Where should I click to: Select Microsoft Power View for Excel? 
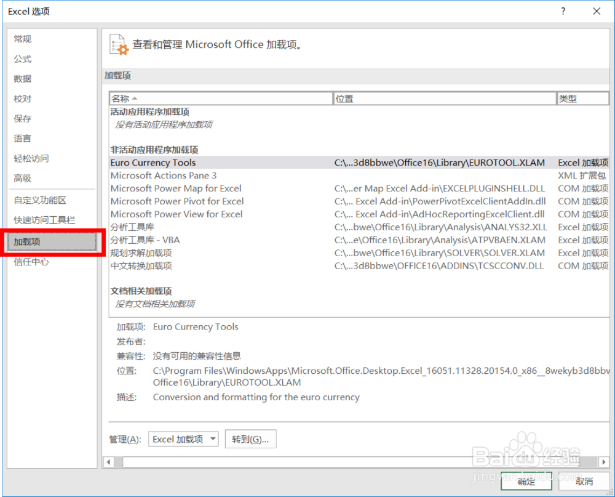tap(359, 214)
